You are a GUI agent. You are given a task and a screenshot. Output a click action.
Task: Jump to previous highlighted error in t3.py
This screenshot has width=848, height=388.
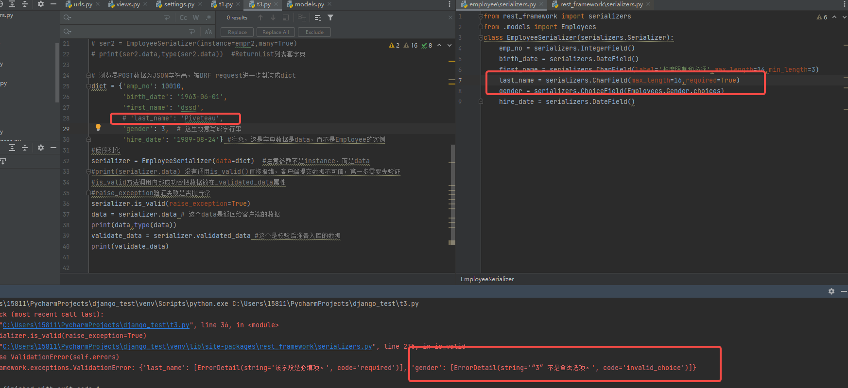(x=439, y=46)
